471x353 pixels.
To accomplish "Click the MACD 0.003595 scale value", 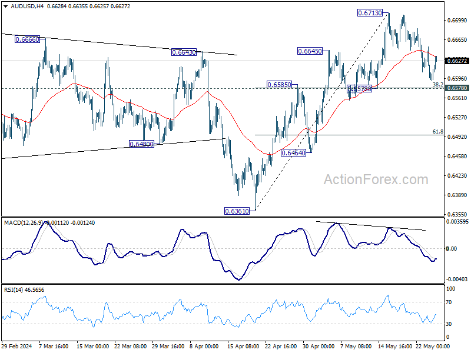I will [x=457, y=222].
